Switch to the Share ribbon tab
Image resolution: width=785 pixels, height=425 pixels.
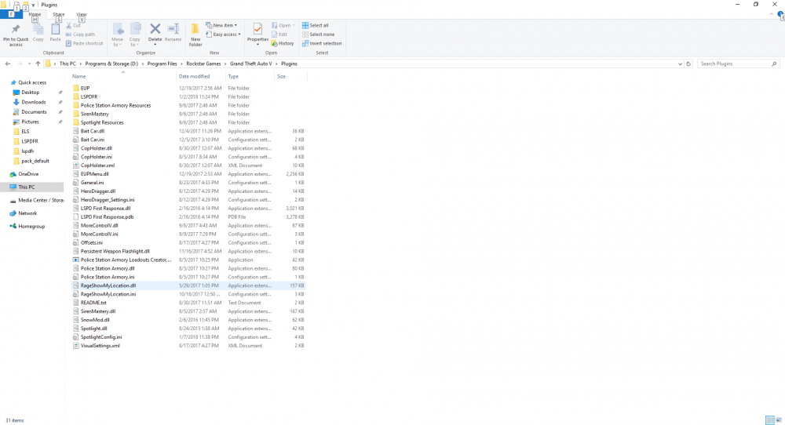(59, 14)
